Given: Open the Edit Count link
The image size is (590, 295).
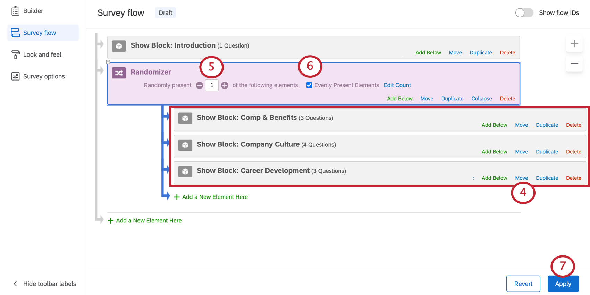Looking at the screenshot, I should tap(397, 85).
